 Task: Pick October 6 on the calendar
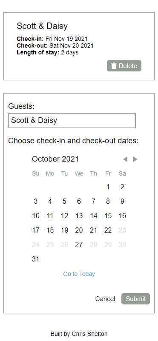(79, 202)
